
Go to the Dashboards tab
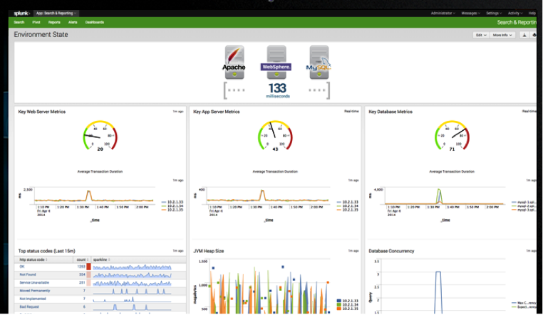(x=95, y=23)
